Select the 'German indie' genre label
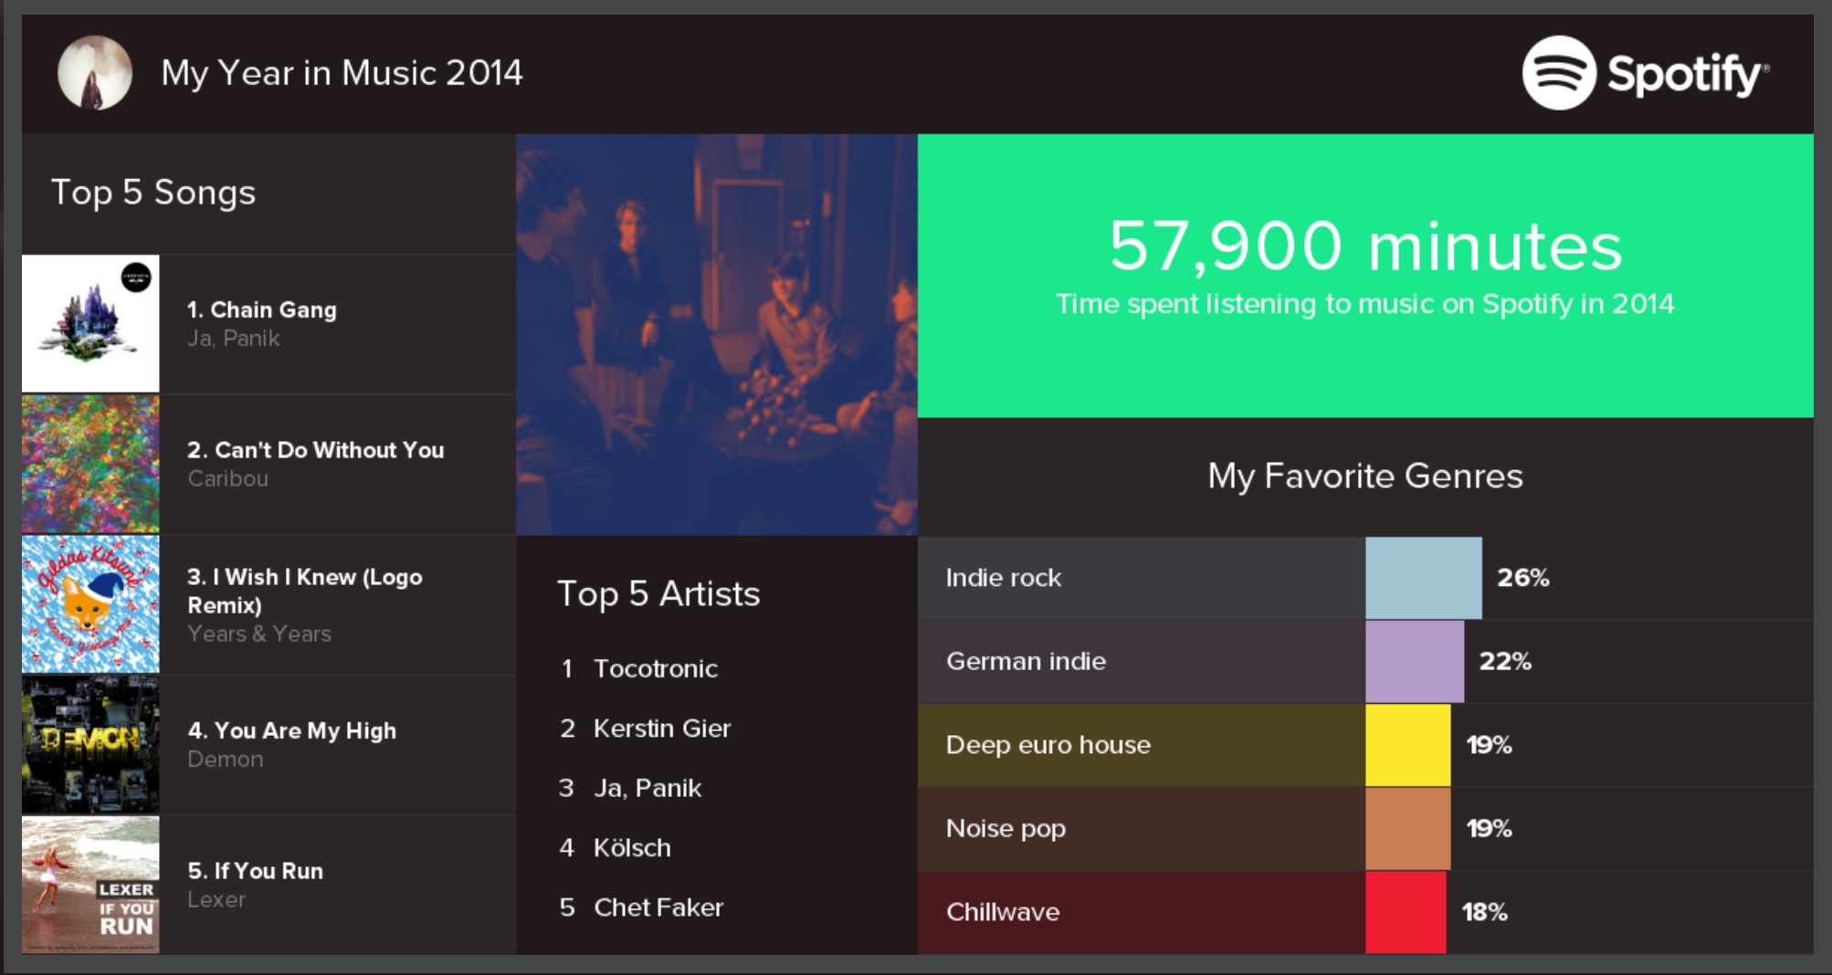1832x975 pixels. coord(1026,661)
